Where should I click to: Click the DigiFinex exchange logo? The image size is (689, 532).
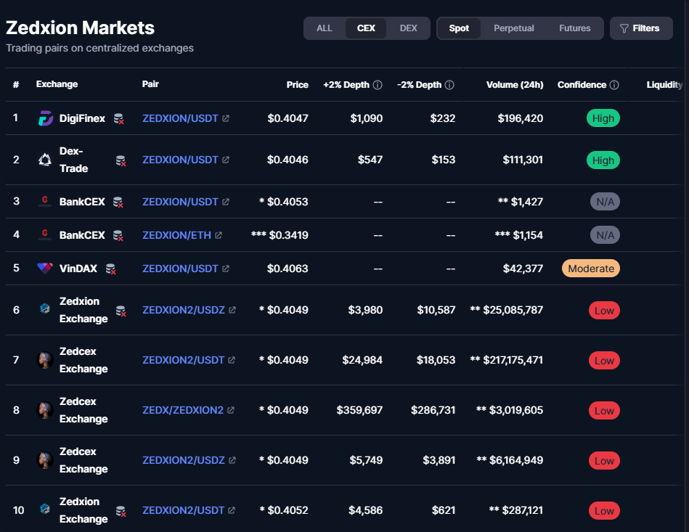pos(45,118)
